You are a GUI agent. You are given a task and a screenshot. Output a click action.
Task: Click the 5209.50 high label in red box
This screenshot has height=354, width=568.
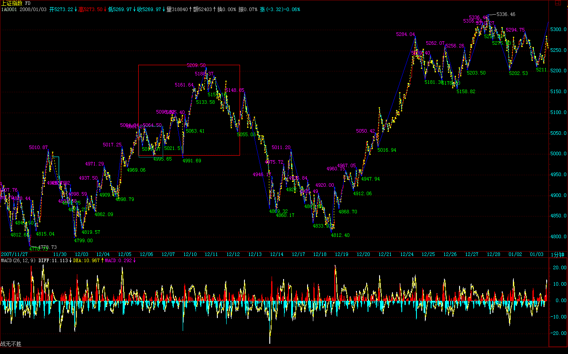(196, 65)
